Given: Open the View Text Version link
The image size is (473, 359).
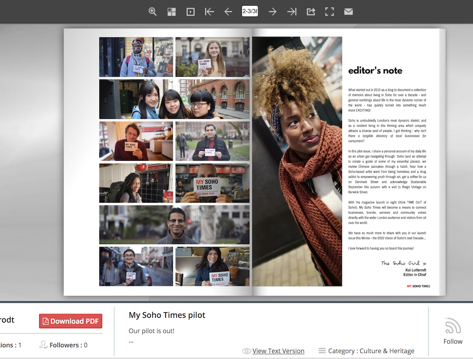Looking at the screenshot, I should [278, 351].
